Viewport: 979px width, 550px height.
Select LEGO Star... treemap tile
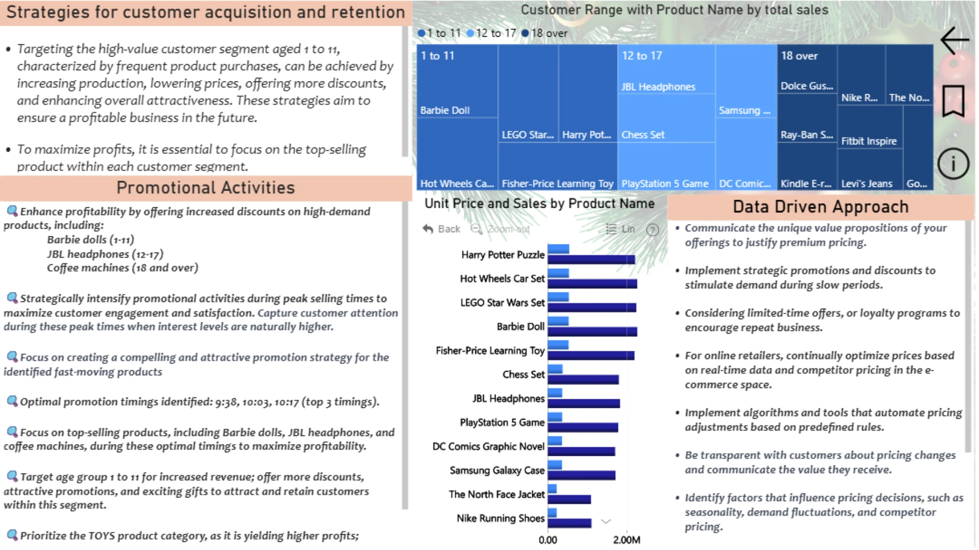pyautogui.click(x=528, y=94)
